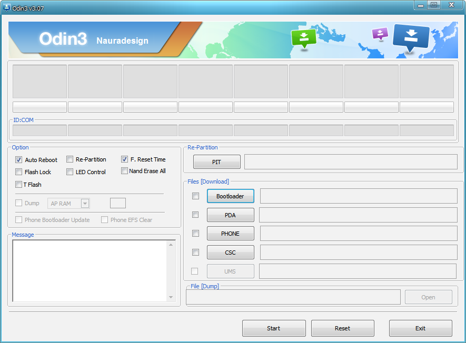This screenshot has width=466, height=343.
Task: Click the green download icon in the banner
Action: (x=304, y=38)
